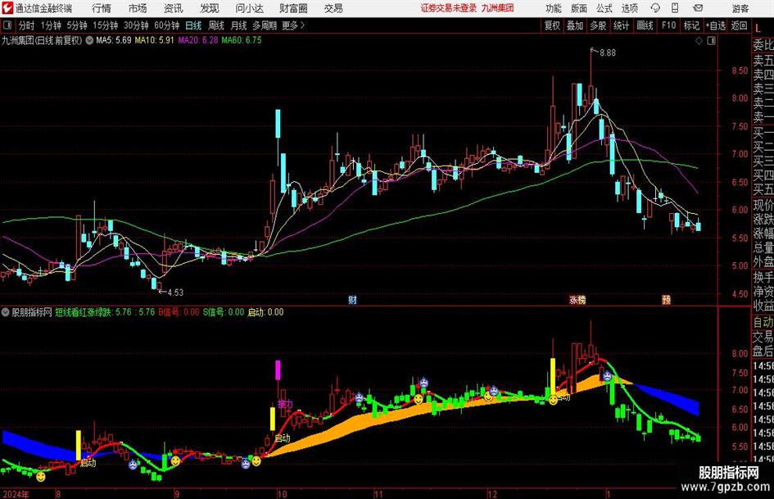Click the MA5: 5.69 indicator value

click(x=114, y=40)
